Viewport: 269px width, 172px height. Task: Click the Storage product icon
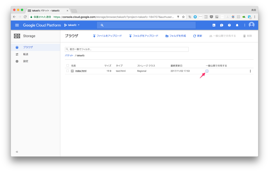[x=17, y=36]
